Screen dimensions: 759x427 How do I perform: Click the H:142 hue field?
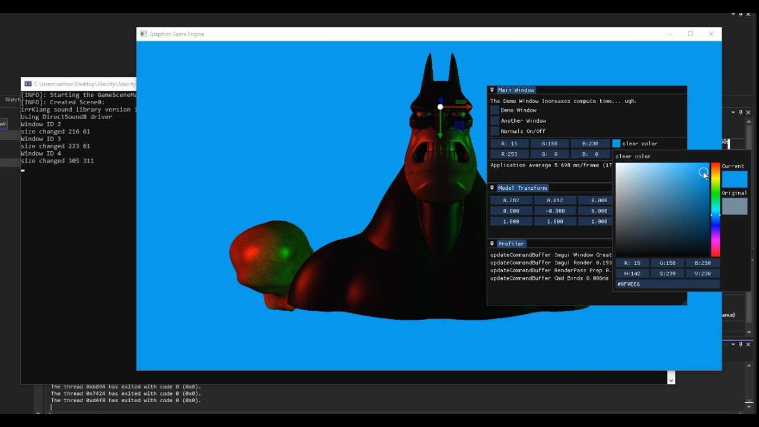click(632, 273)
